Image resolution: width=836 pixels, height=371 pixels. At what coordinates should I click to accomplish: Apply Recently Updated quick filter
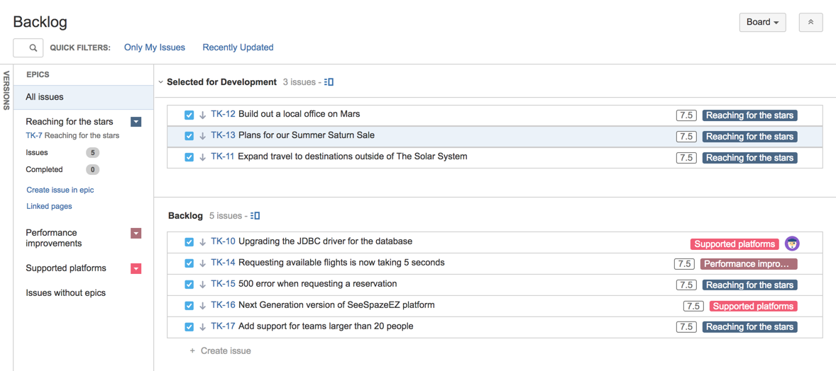[238, 47]
